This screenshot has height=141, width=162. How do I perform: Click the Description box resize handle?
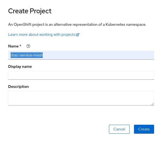coord(152,104)
